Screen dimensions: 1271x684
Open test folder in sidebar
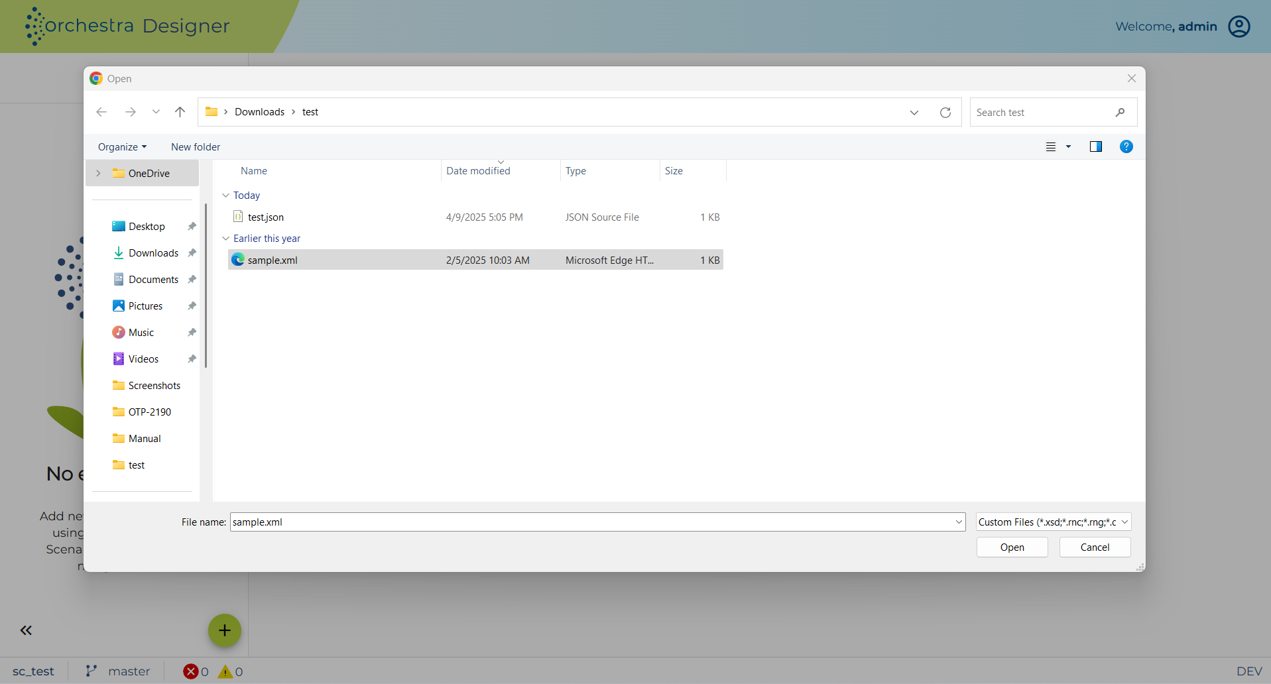tap(136, 465)
